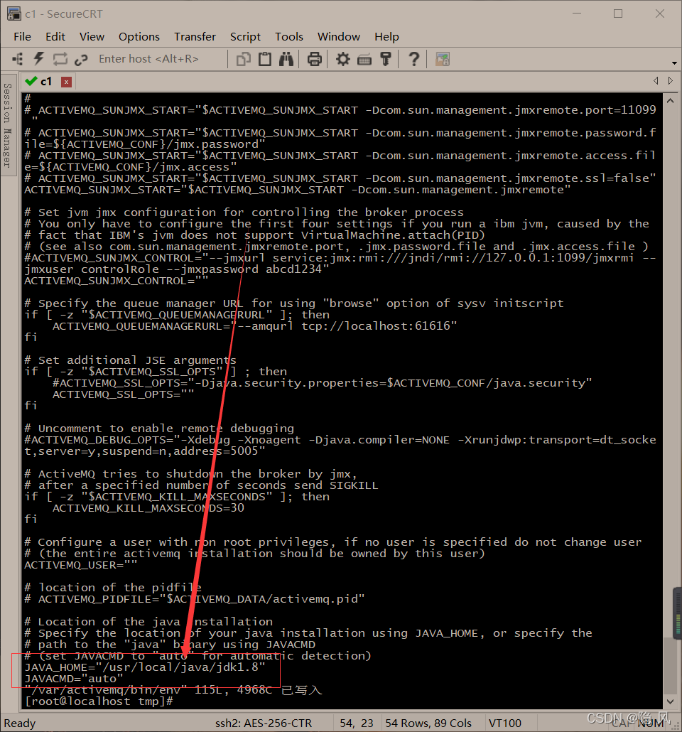Viewport: 682px width, 732px height.
Task: Select the c1 session tab
Action: tap(46, 82)
